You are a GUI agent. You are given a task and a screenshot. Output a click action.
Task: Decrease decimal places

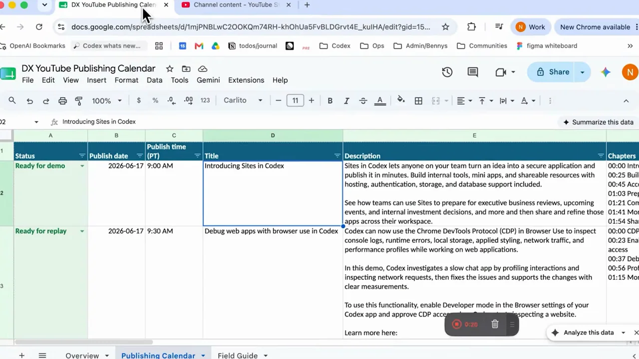171,101
